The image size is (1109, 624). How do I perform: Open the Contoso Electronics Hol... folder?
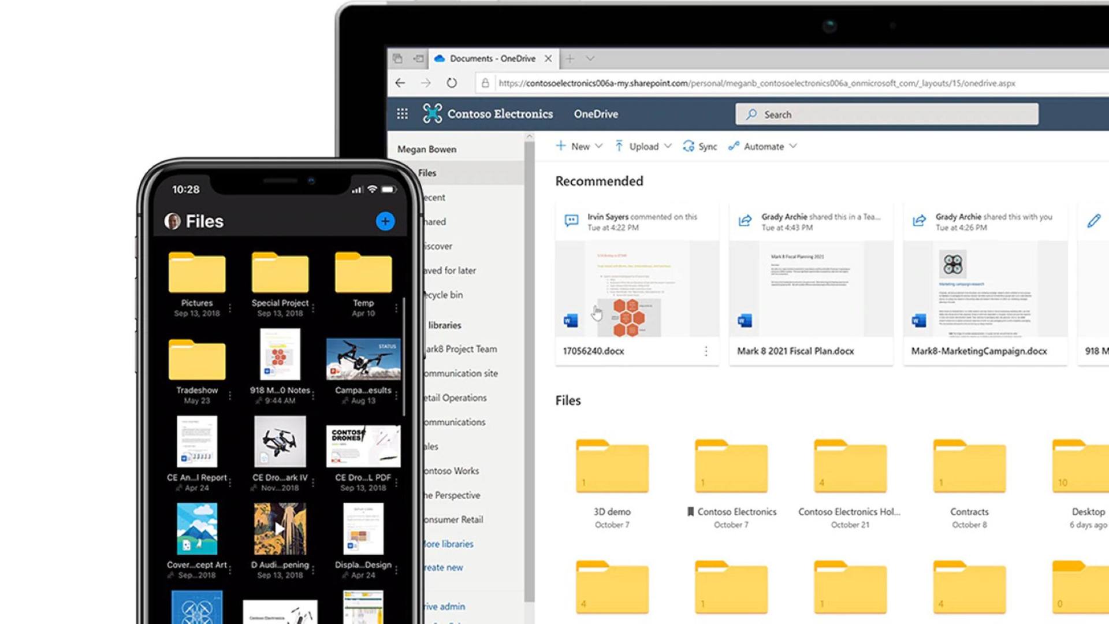pyautogui.click(x=850, y=466)
